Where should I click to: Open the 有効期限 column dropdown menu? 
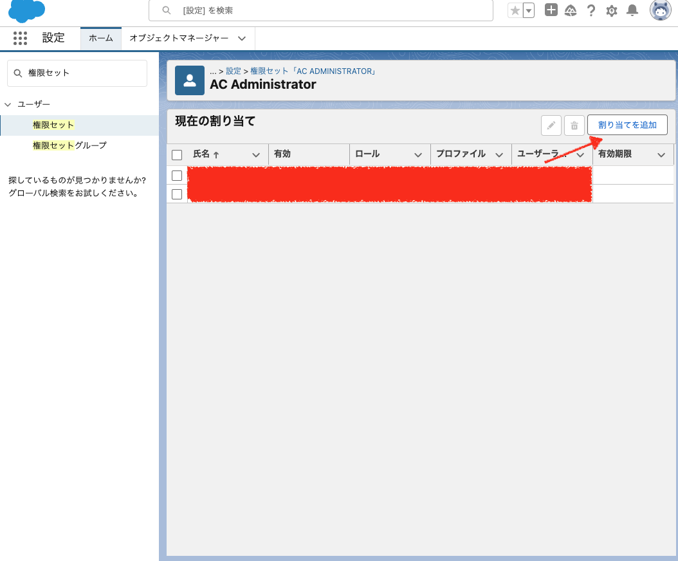tap(661, 155)
